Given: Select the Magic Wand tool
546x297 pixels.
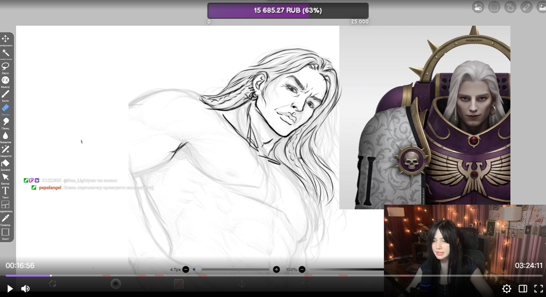Looking at the screenshot, I should pyautogui.click(x=6, y=53).
